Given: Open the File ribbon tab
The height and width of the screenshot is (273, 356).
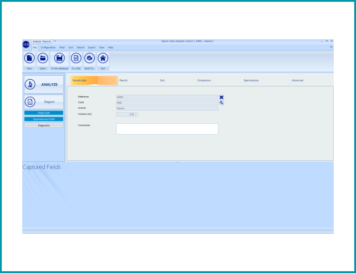Looking at the screenshot, I should pos(35,48).
